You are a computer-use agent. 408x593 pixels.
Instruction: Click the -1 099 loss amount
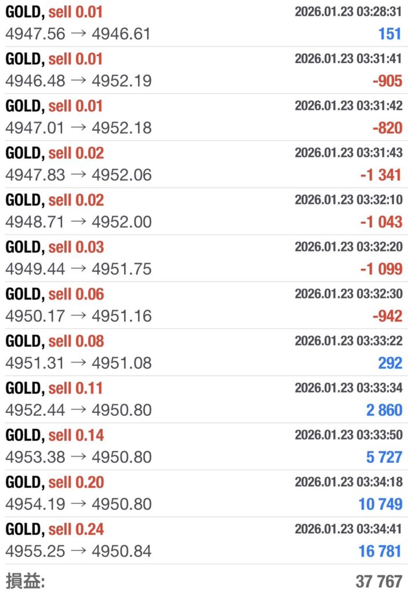coord(381,269)
